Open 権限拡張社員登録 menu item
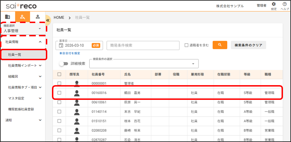 pos(21,109)
